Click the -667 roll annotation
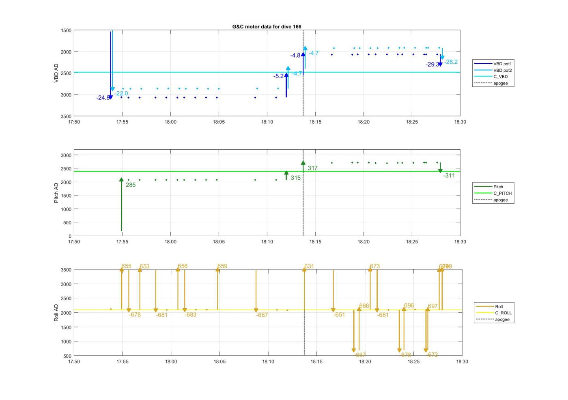 pos(360,355)
